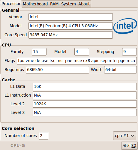
Task: Click the L1 Instruction label
Action: point(18,95)
